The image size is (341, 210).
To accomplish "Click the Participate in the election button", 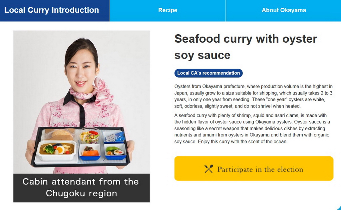I will (254, 168).
